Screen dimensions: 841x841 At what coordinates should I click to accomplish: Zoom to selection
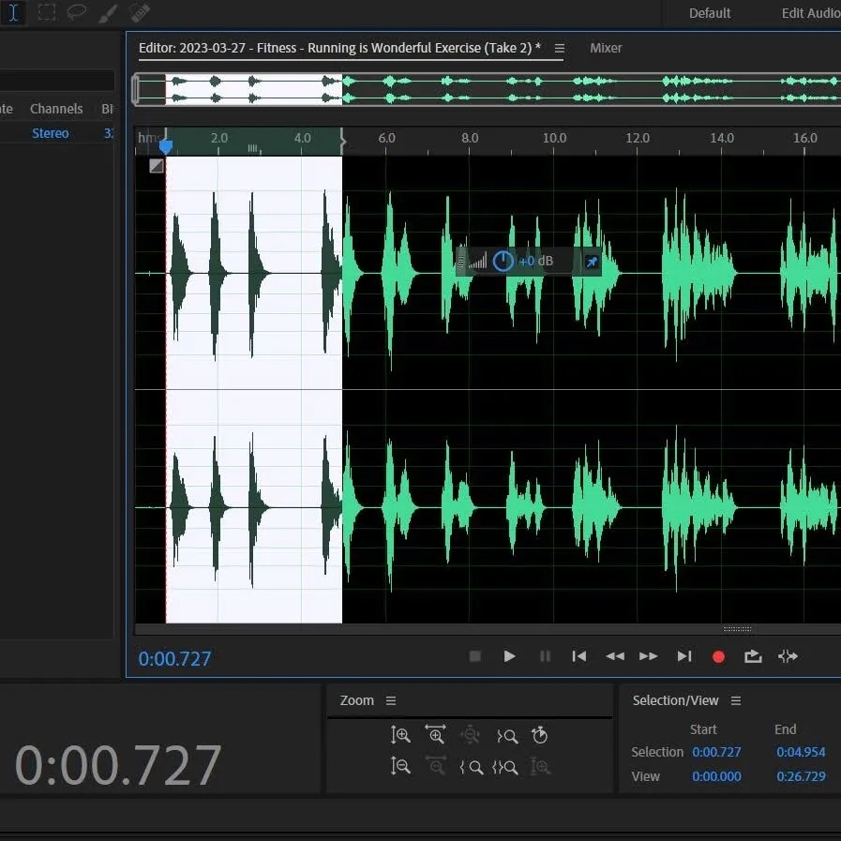(504, 768)
